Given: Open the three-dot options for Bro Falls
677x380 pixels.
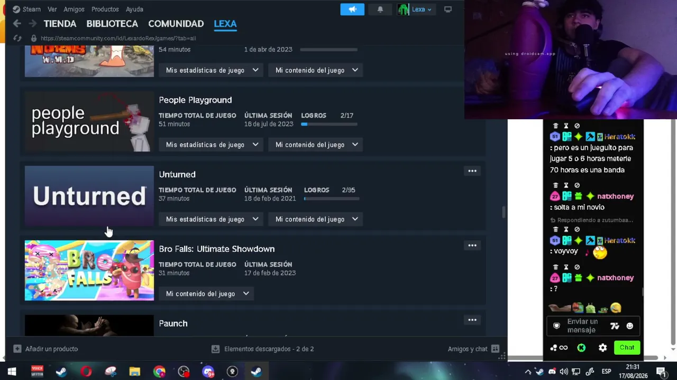Looking at the screenshot, I should (x=472, y=245).
